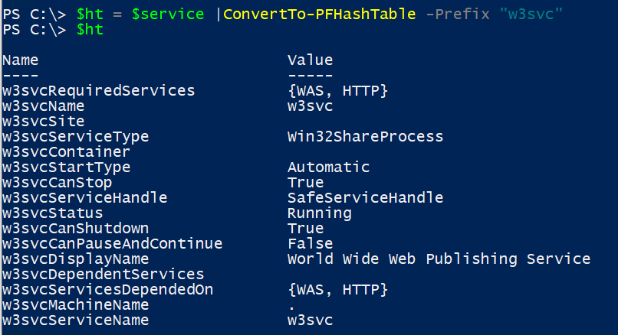
Task: Click the Automatic value text
Action: click(x=328, y=167)
